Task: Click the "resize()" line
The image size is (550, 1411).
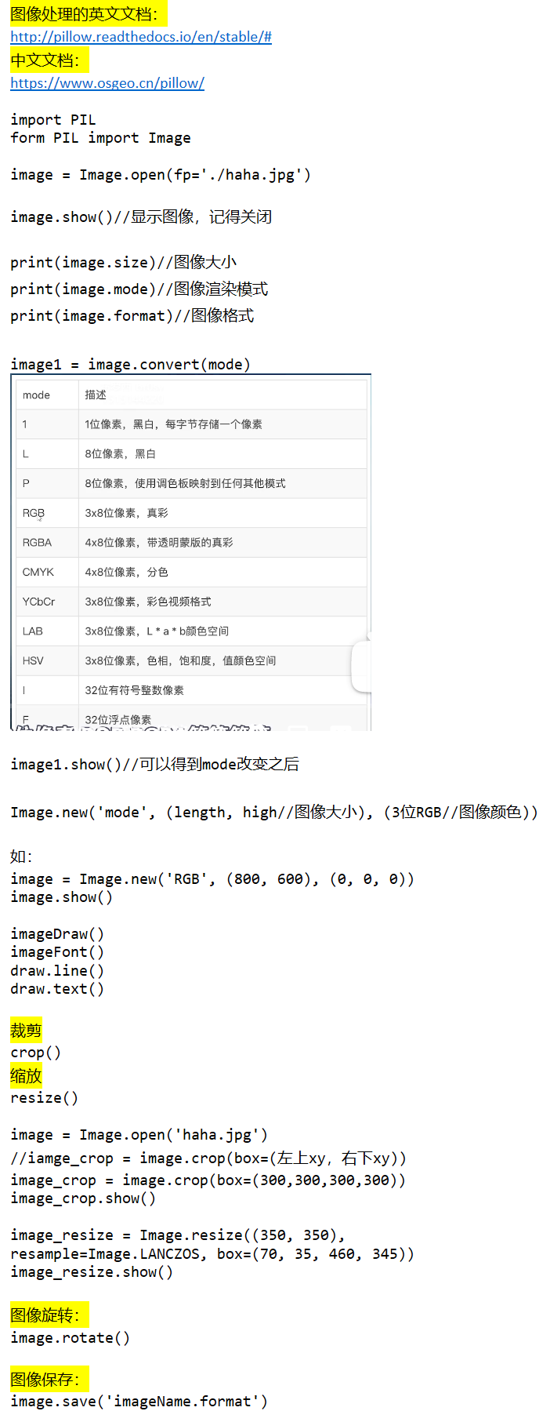Action: coord(44,1098)
